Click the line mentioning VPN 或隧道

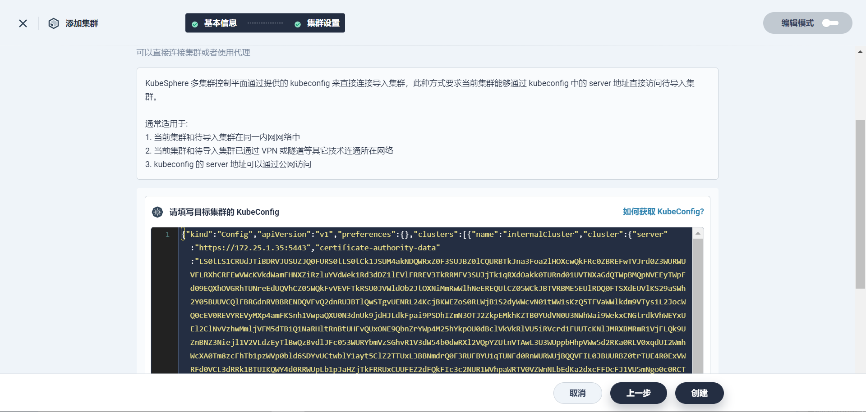point(269,151)
